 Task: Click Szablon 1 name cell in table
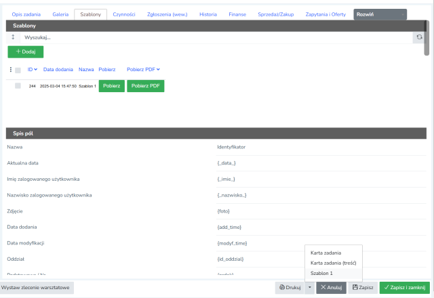[87, 86]
